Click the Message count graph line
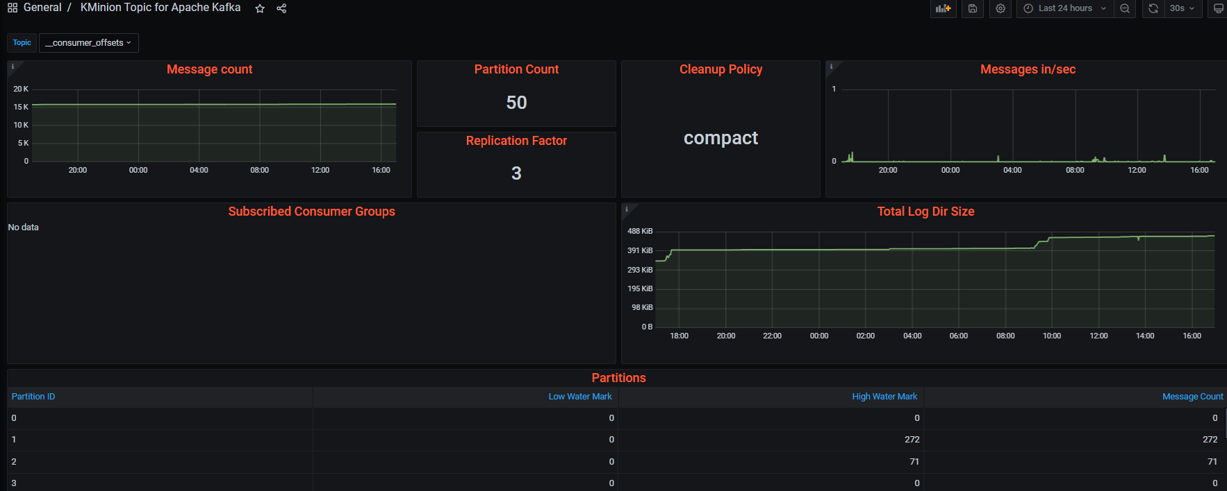1227x491 pixels. [214, 105]
